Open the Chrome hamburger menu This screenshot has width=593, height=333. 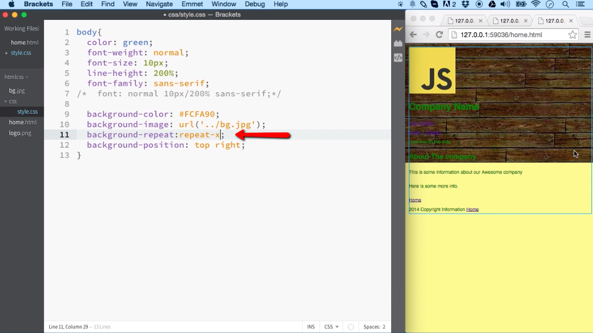[x=587, y=35]
